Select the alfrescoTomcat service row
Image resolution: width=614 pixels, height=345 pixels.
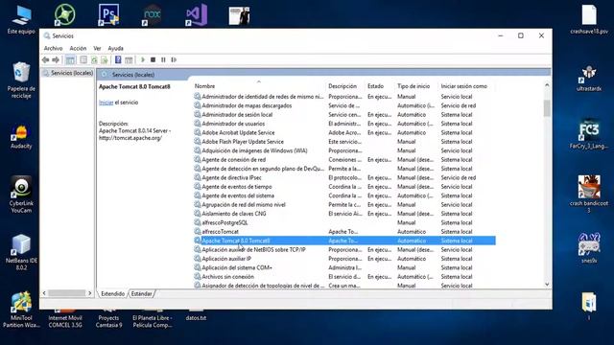pyautogui.click(x=344, y=232)
